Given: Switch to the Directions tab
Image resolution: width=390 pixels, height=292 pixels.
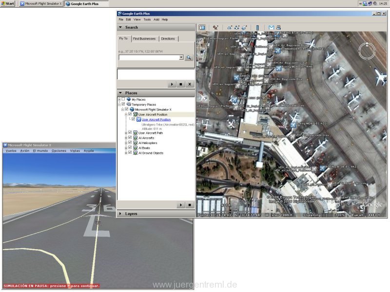Looking at the screenshot, I should pos(168,39).
